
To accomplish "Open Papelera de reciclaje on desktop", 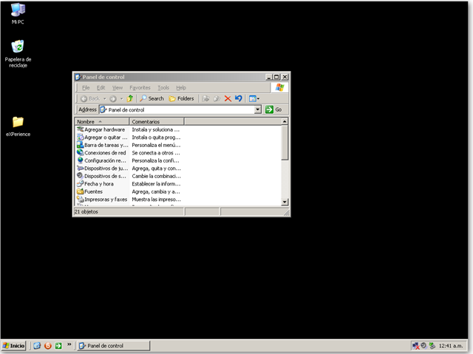I will point(18,54).
